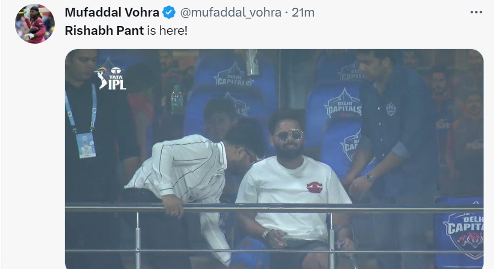Click the crest on the dark blue shirt

(x=391, y=109)
